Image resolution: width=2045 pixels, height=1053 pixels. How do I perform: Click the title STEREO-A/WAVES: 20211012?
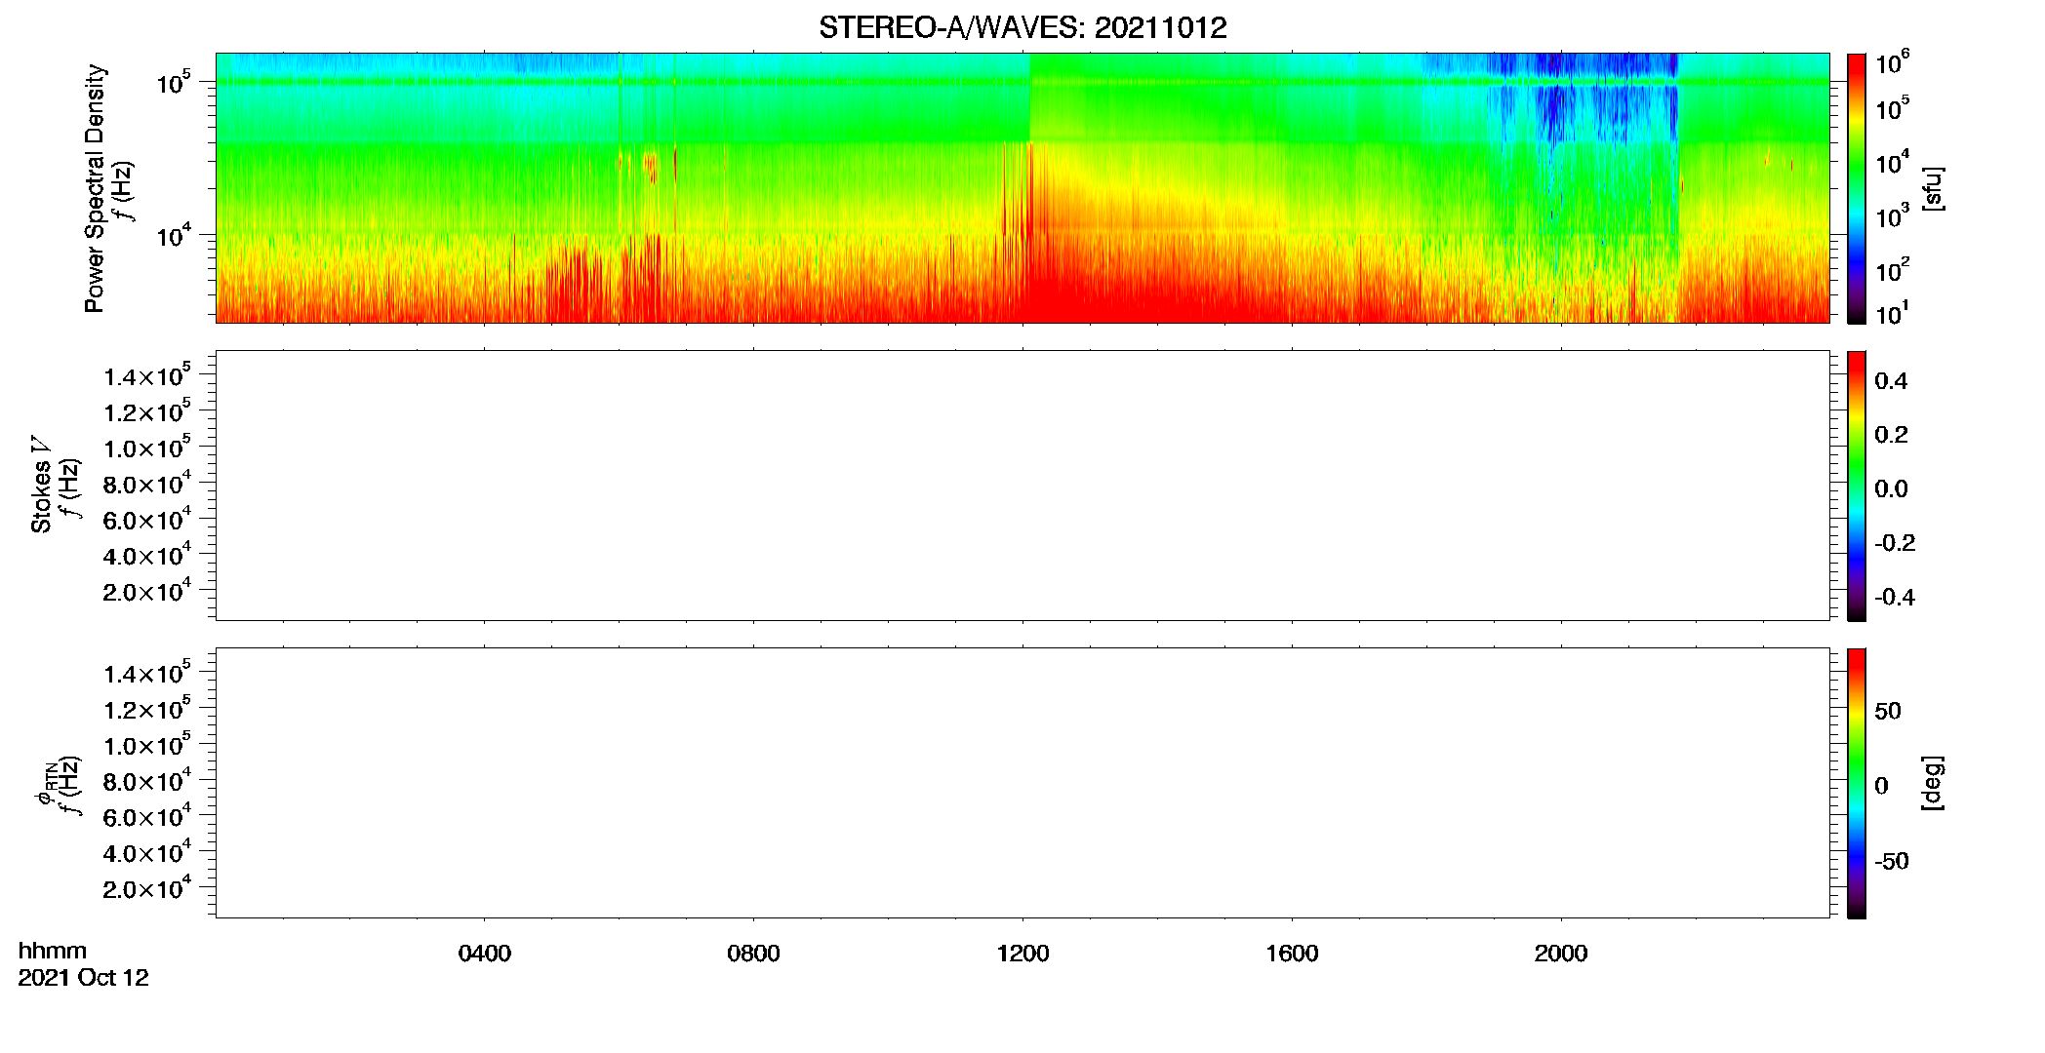1022,28
